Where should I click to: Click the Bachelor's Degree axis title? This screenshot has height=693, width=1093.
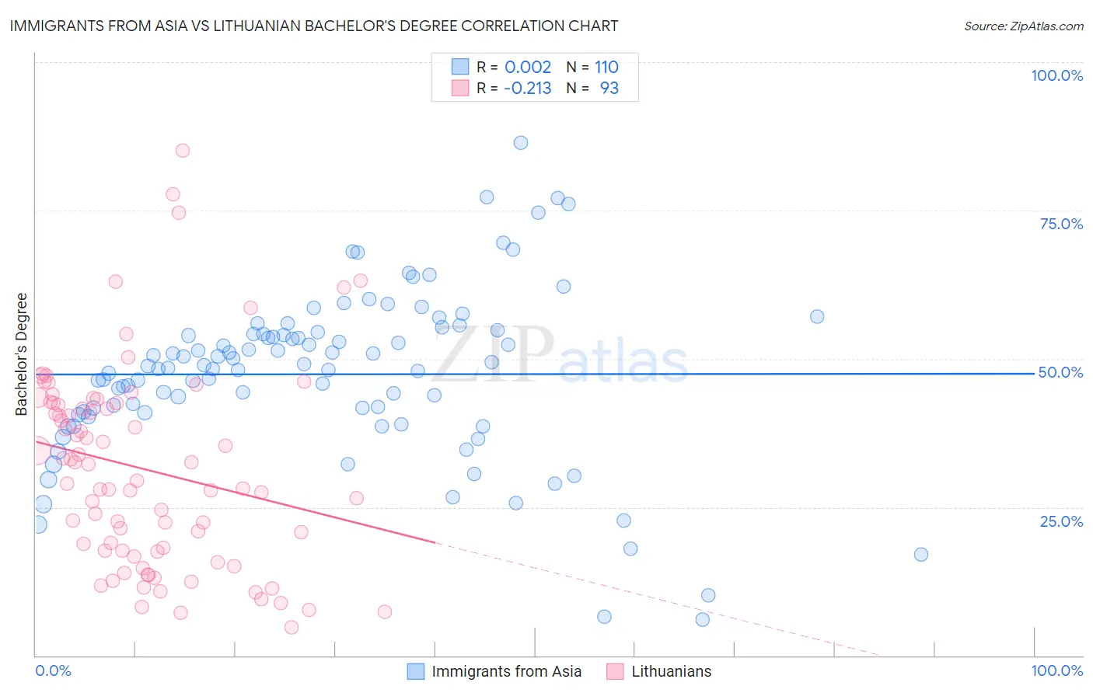point(22,354)
